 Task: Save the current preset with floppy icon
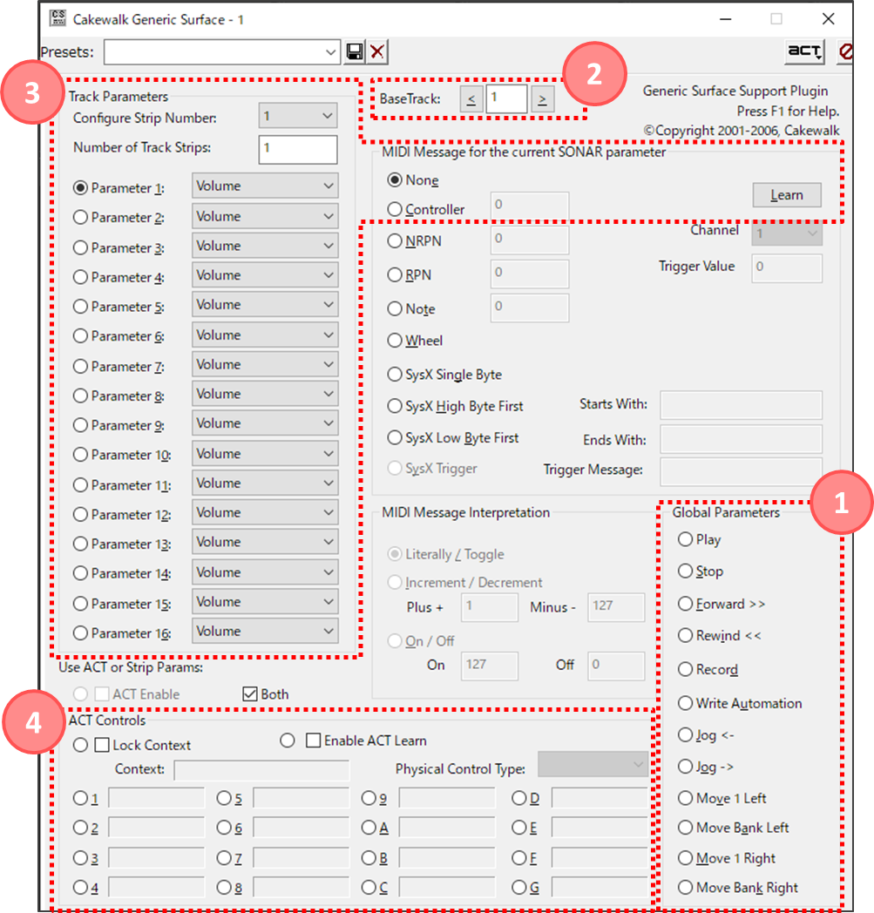point(355,51)
